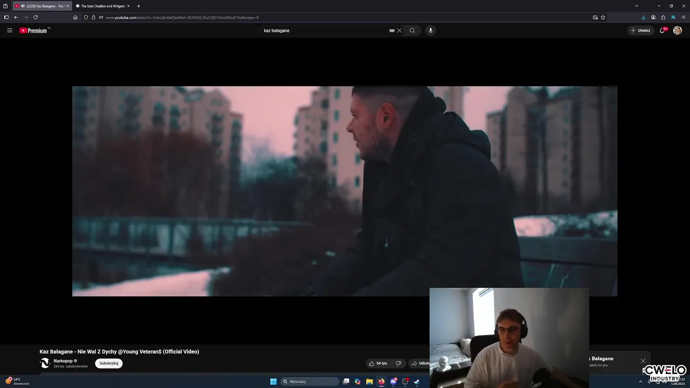Click the YouTube URL in address bar

182,17
